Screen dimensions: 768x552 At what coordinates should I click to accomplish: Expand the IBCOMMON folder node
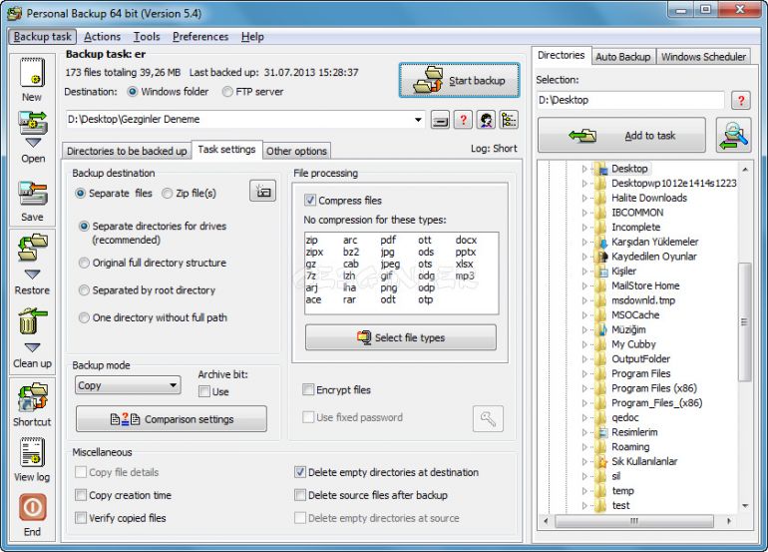[x=584, y=213]
